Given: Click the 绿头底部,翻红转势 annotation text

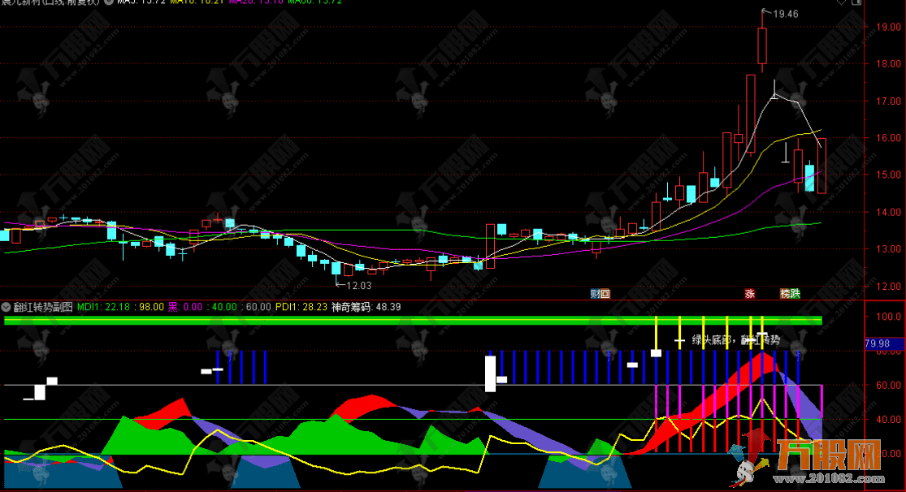Looking at the screenshot, I should pos(735,340).
